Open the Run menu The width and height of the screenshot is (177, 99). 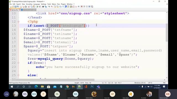pyautogui.click(x=58, y=4)
